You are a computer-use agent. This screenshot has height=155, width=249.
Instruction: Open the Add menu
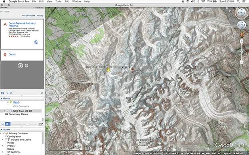click(x=67, y=2)
